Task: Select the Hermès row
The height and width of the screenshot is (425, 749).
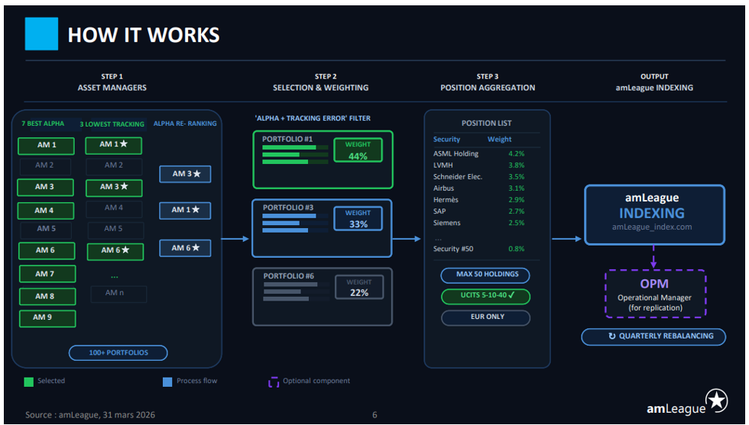Action: point(478,200)
